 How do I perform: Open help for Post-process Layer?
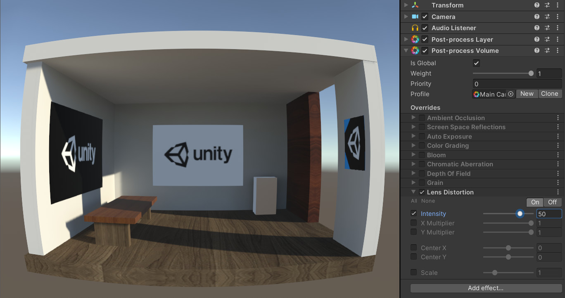pos(537,40)
